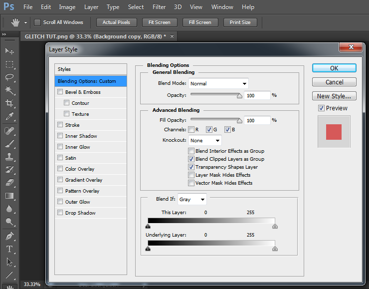The width and height of the screenshot is (369, 289).
Task: Uncheck the Preview checkbox
Action: (x=321, y=108)
